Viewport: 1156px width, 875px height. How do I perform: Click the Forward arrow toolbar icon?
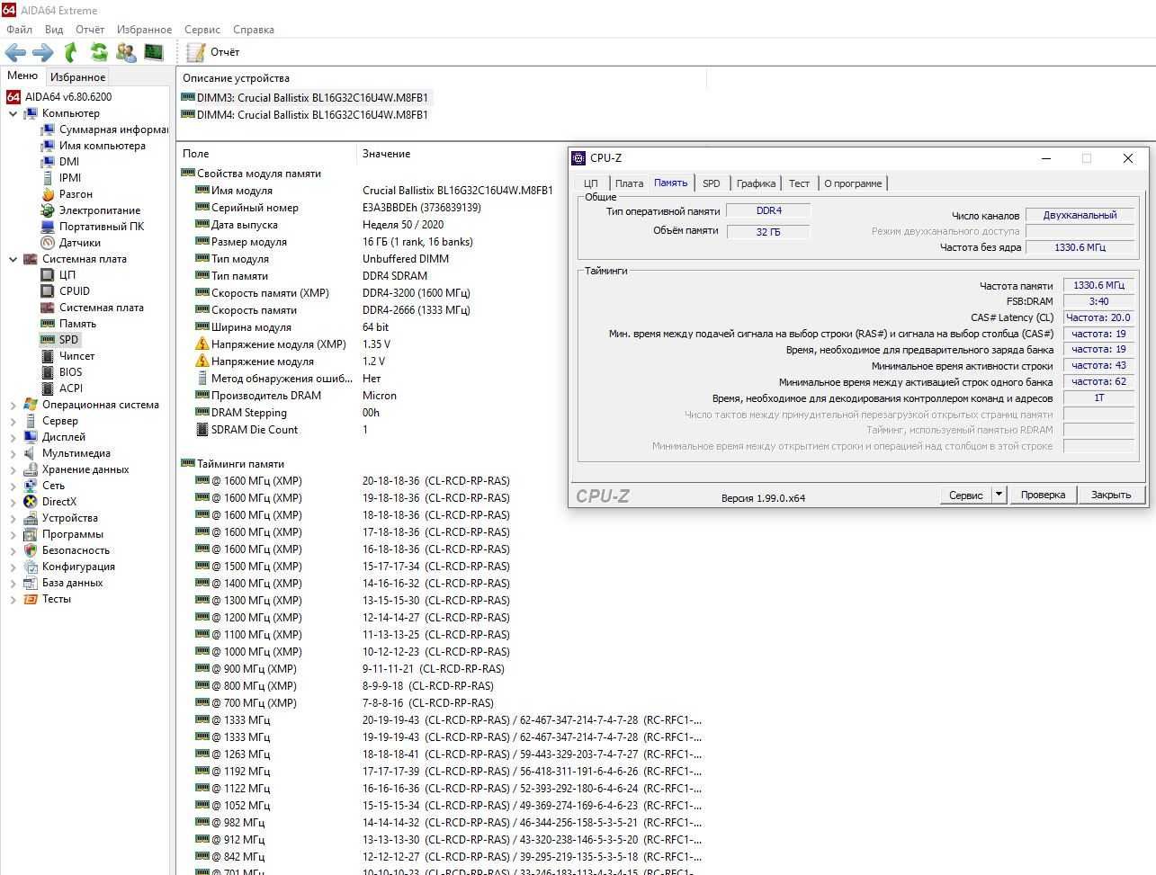[42, 52]
